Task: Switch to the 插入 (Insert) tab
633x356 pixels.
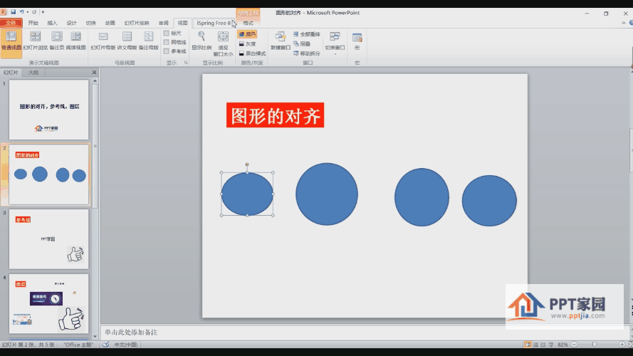Action: (52, 23)
